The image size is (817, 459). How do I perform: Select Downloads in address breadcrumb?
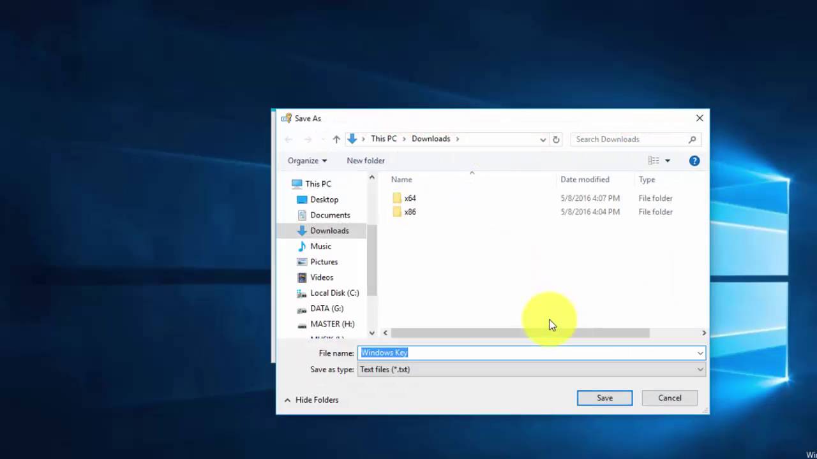pos(431,138)
